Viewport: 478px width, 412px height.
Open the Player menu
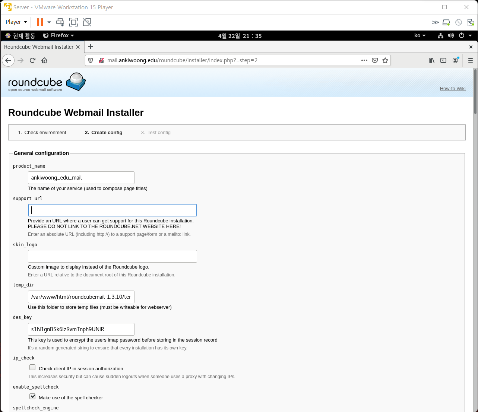tap(16, 22)
